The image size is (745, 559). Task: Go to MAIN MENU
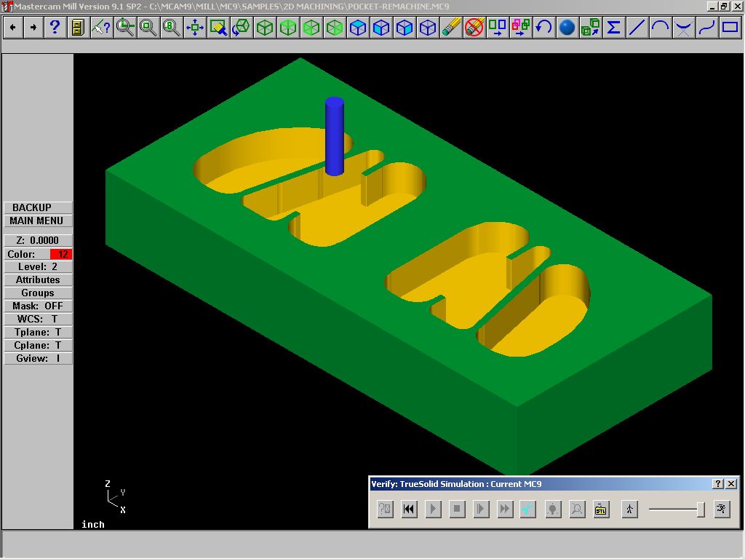click(38, 221)
